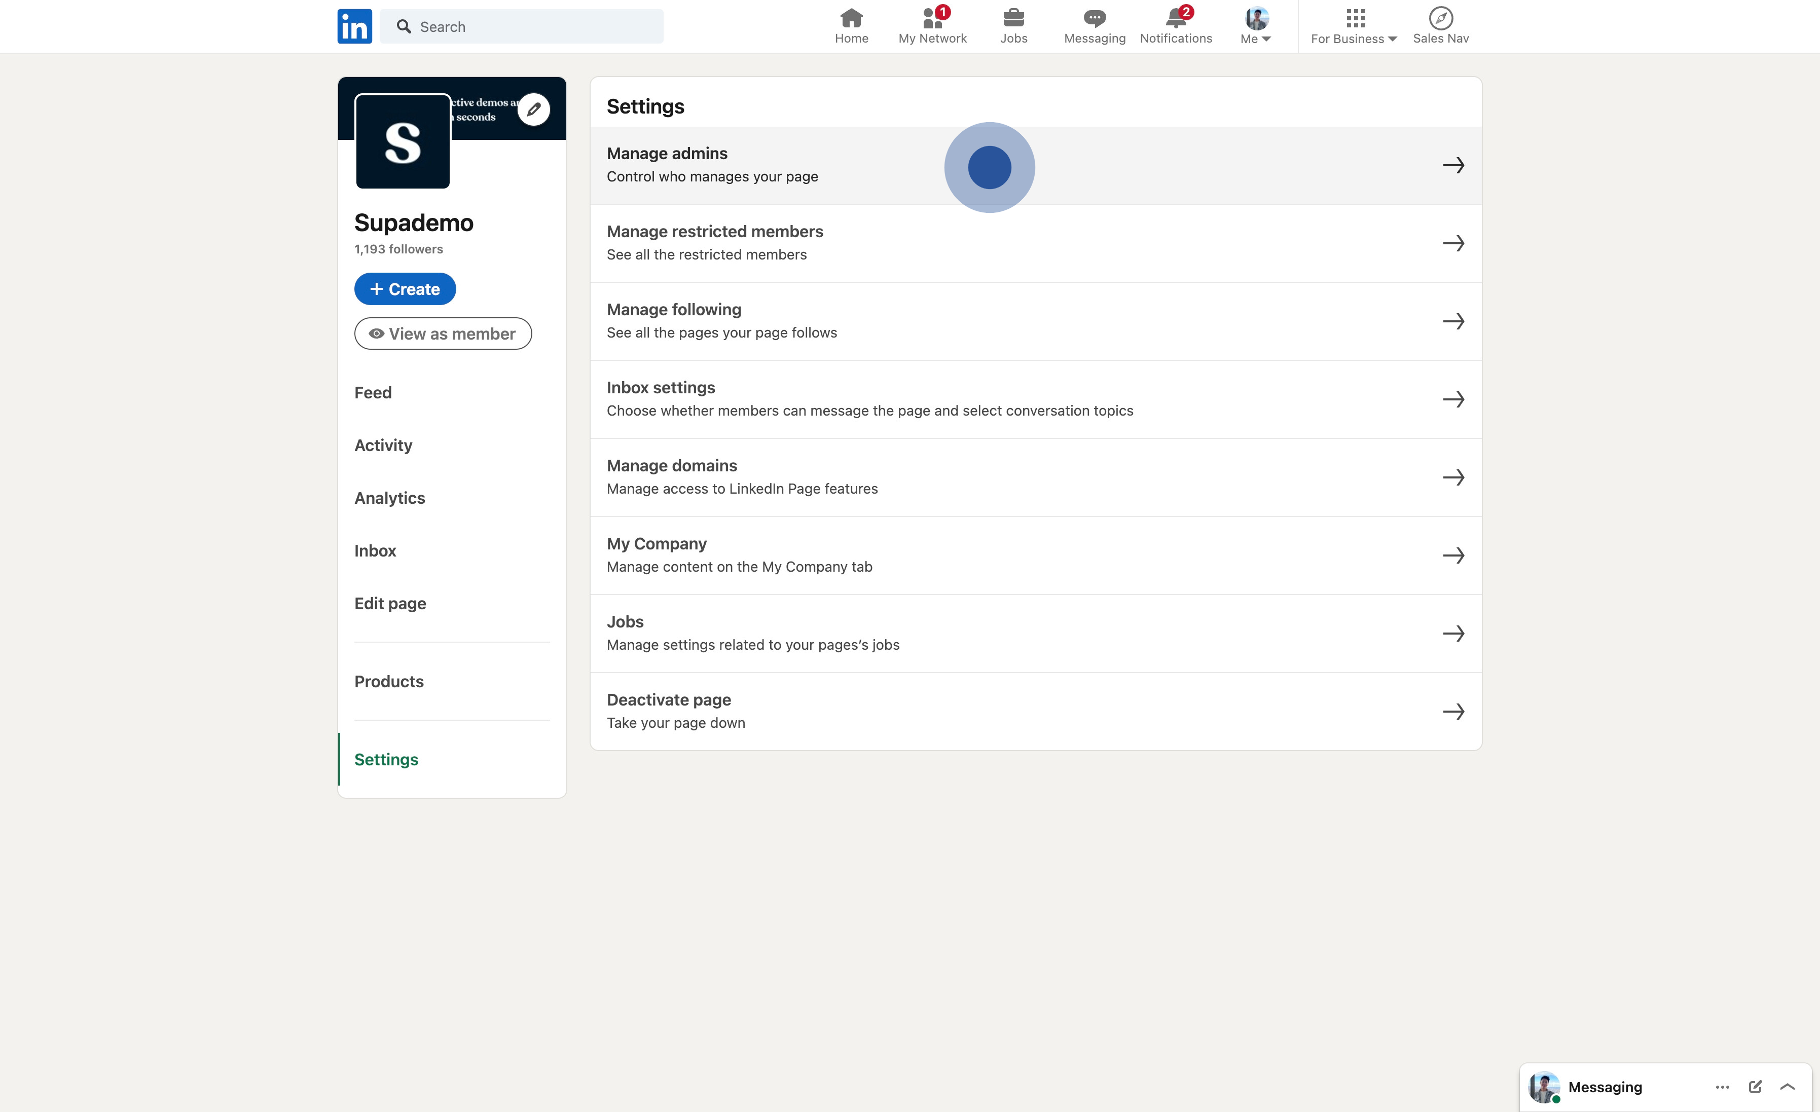The image size is (1820, 1112).
Task: Open the Deactivate page row arrow
Action: tap(1453, 711)
